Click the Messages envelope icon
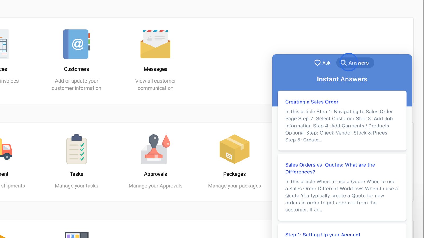The width and height of the screenshot is (424, 238). coord(156,44)
